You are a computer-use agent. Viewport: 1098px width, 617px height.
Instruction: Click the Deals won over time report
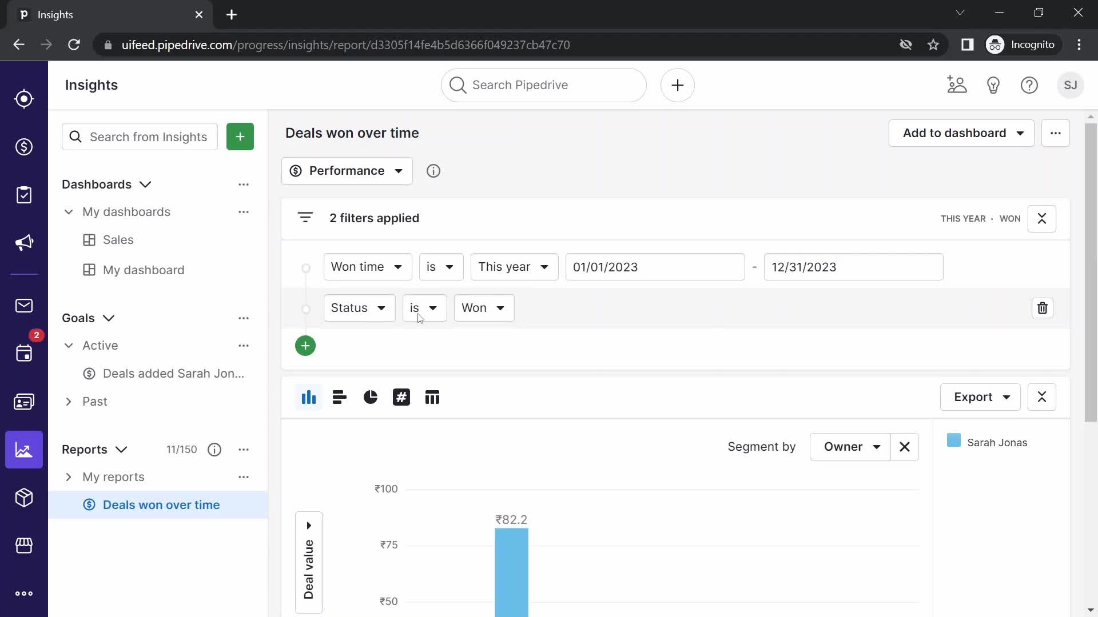[x=161, y=505]
